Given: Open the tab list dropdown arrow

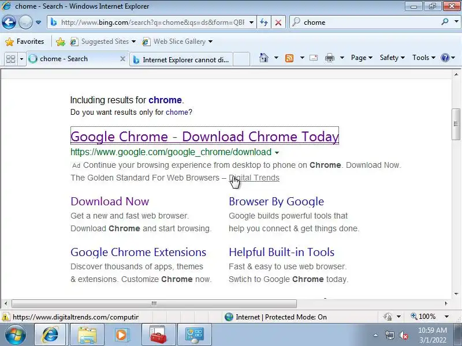Looking at the screenshot, I should coord(21,59).
